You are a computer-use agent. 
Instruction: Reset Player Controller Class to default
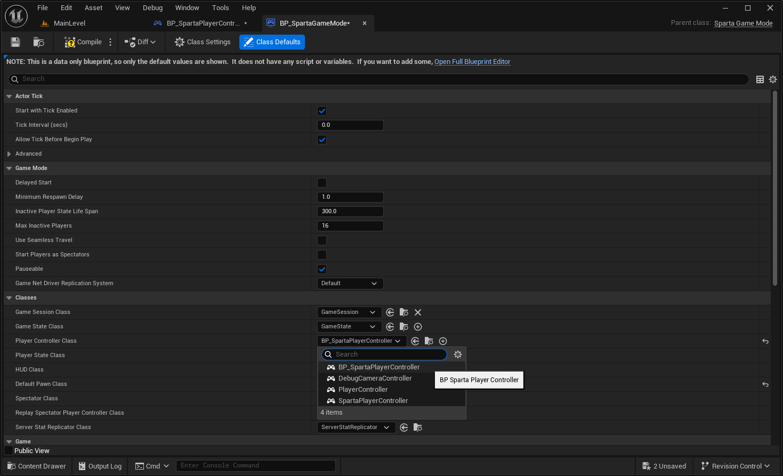point(765,341)
